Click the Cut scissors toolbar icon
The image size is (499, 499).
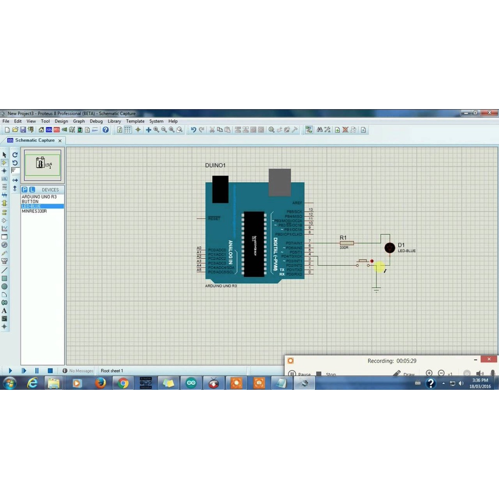[x=211, y=130]
